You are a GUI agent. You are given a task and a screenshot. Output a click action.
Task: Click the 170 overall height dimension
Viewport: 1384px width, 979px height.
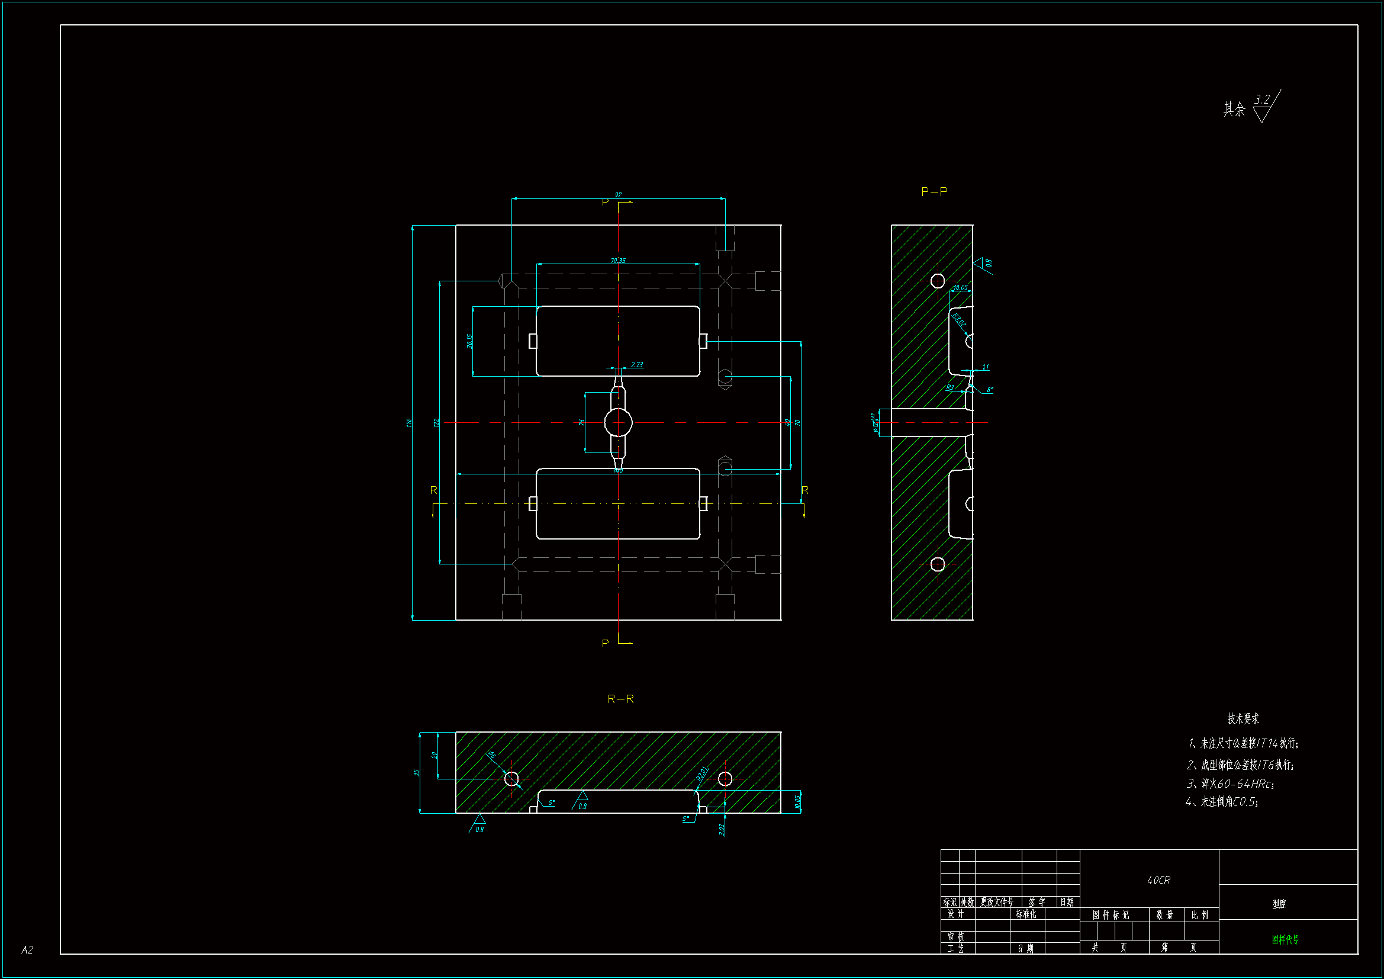click(x=409, y=422)
